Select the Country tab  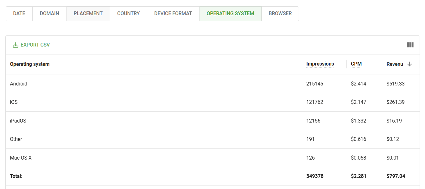pos(128,14)
